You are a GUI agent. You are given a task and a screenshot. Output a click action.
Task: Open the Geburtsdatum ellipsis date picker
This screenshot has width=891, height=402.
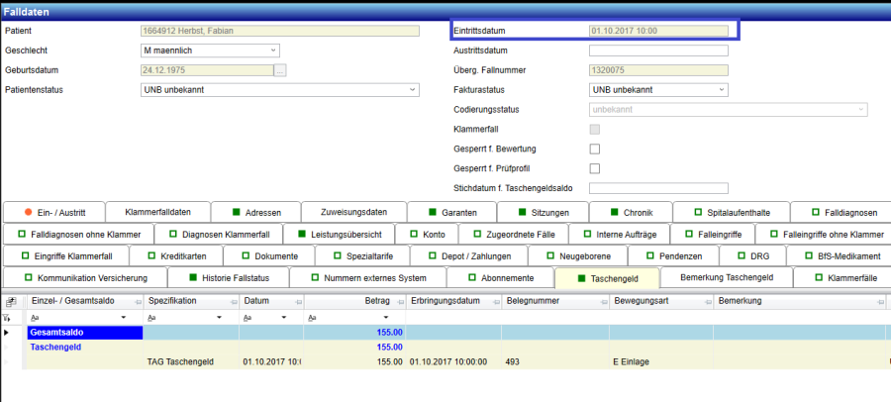(280, 70)
